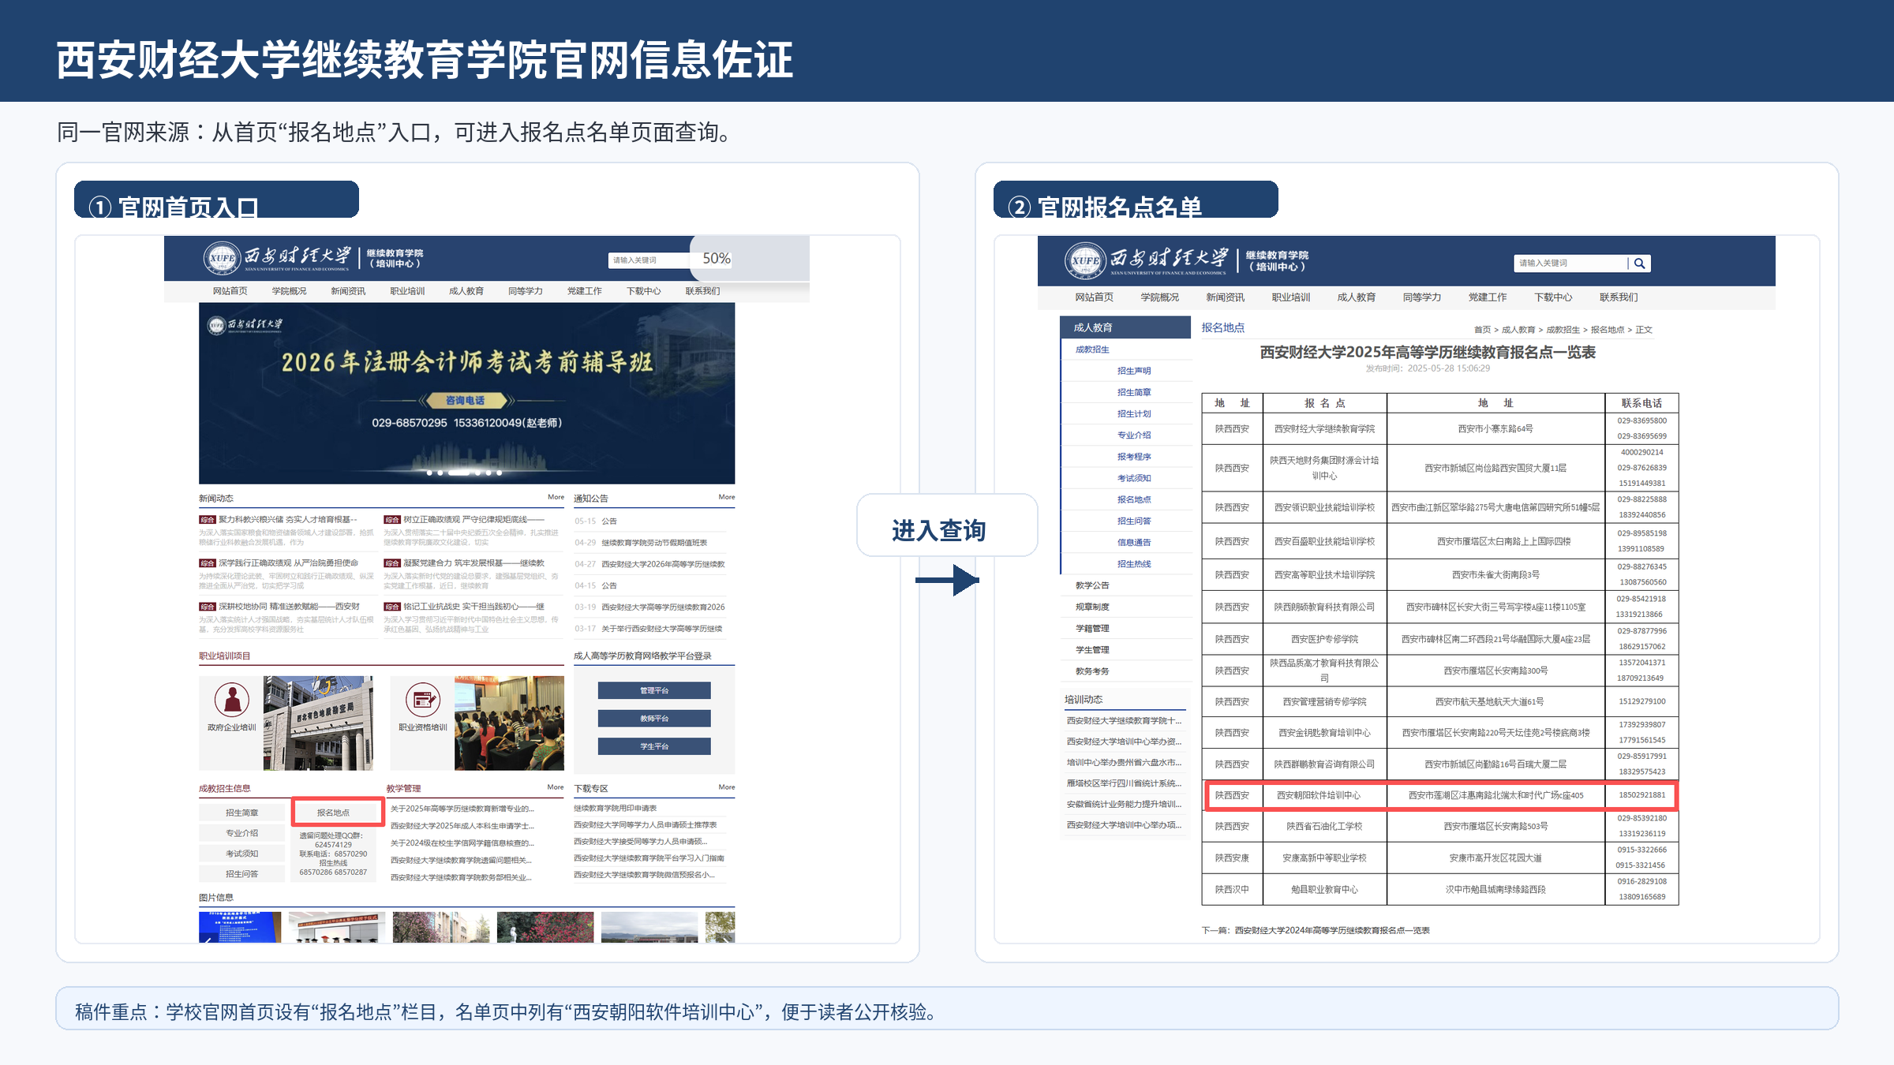
Task: Go to 网站首页 on registration list page navigation
Action: click(x=1094, y=297)
